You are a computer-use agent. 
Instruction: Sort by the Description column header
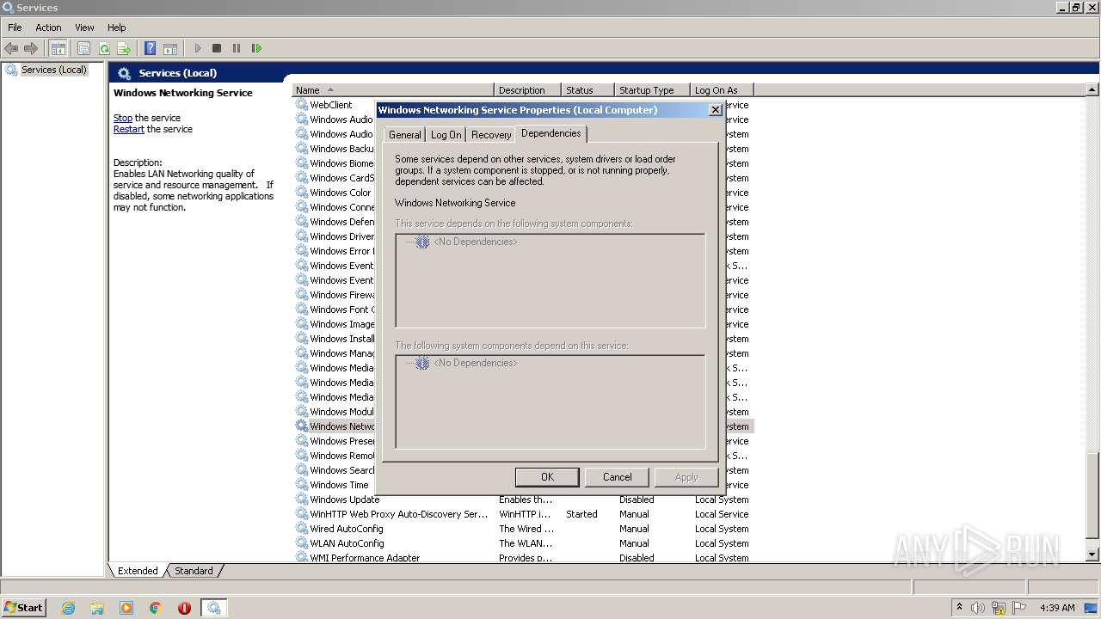[x=528, y=90]
